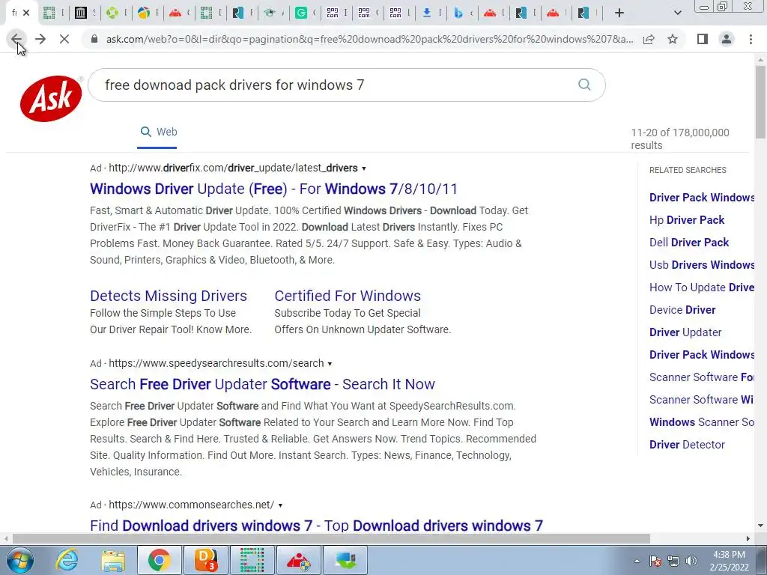
Task: Open related search 'Dell Driver Pack'
Action: tap(689, 243)
